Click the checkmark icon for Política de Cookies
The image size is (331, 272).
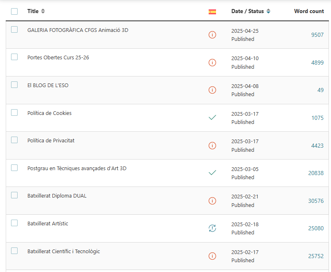coord(212,117)
